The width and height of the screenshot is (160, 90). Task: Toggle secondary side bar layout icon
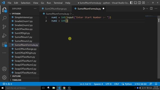point(139,3)
